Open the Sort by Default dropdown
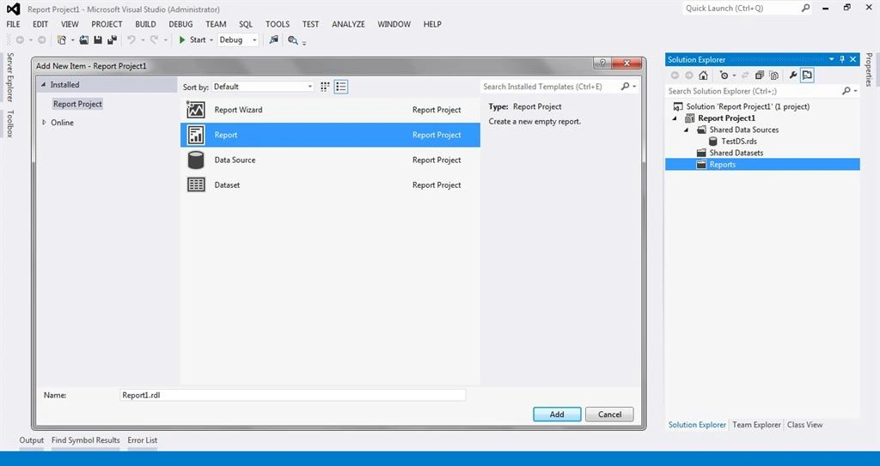 pos(263,87)
